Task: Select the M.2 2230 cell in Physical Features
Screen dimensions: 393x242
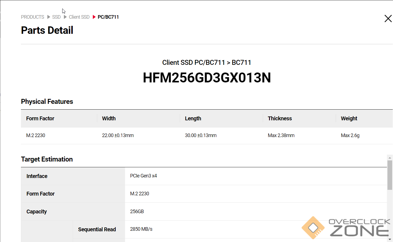Action: [x=36, y=135]
